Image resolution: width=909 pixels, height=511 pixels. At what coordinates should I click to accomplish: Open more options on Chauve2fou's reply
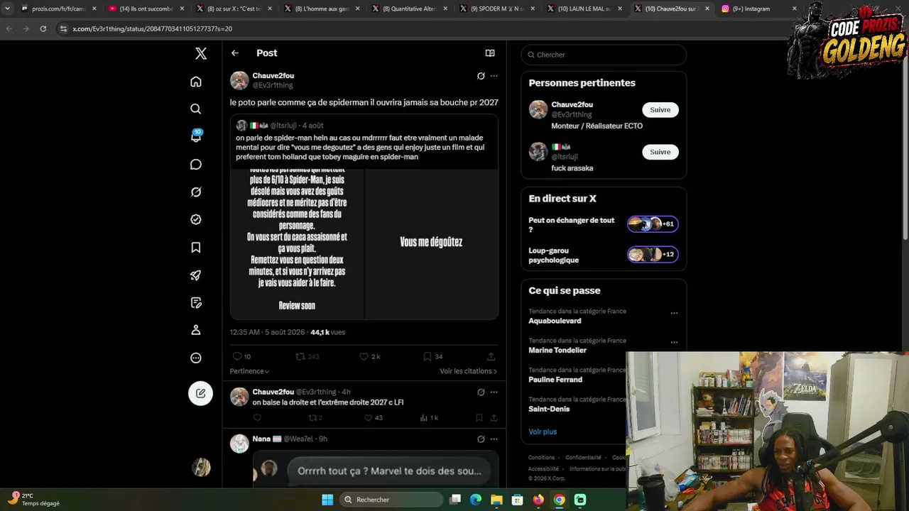pos(494,392)
